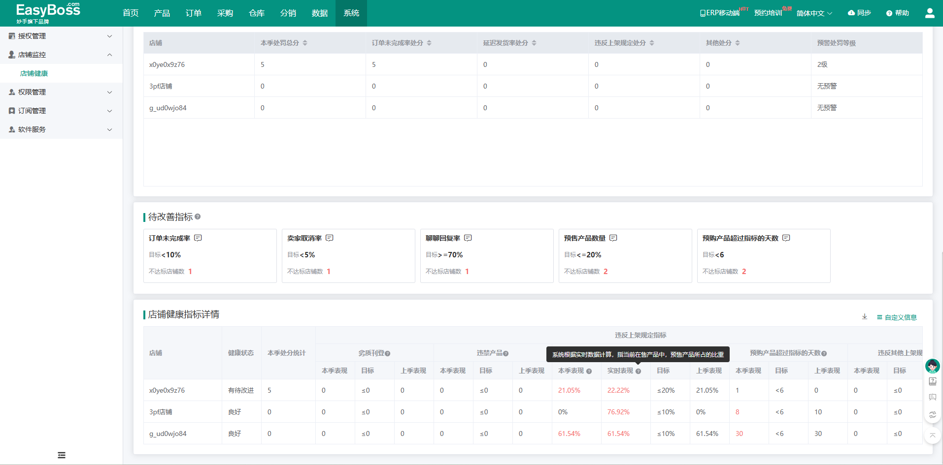Click the comment icon beside 聊聊回复率
Screen dimensions: 943x465
click(468, 238)
